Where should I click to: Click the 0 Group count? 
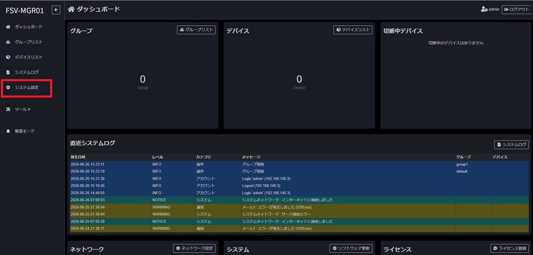pos(143,79)
